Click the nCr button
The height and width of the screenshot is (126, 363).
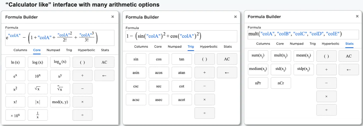(x=281, y=83)
